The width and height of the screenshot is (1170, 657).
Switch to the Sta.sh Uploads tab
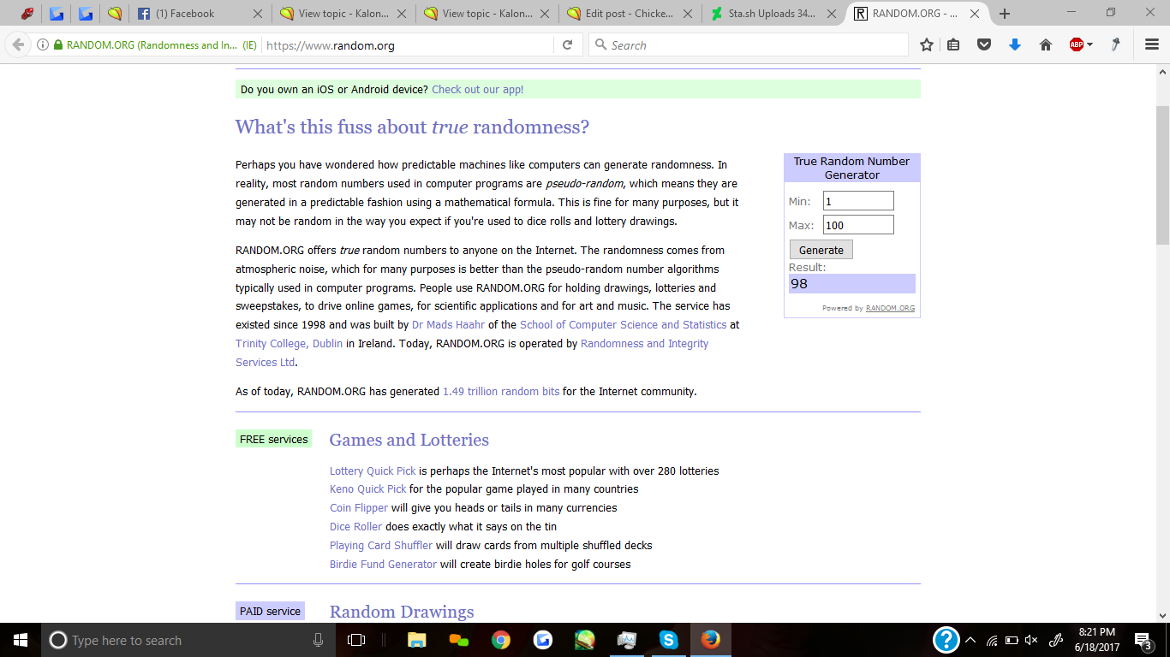pyautogui.click(x=773, y=14)
